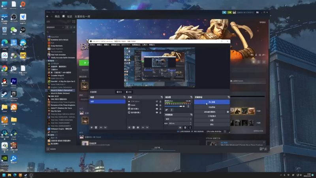Screen dimensions: 316x178
Task: Move source up in sources panel
Action: tap(143, 127)
